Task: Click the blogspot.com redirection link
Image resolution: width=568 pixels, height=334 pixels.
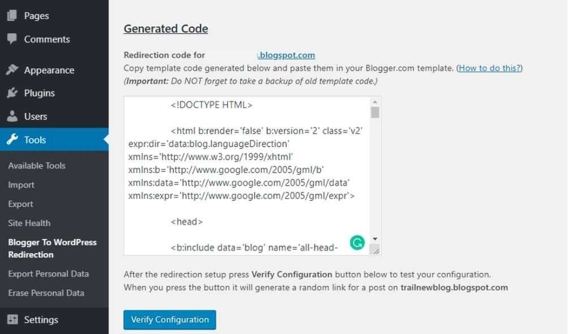Action: coord(286,55)
